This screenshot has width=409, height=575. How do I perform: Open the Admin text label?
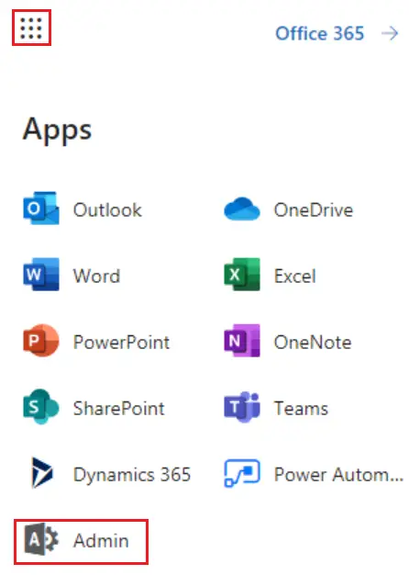click(101, 541)
